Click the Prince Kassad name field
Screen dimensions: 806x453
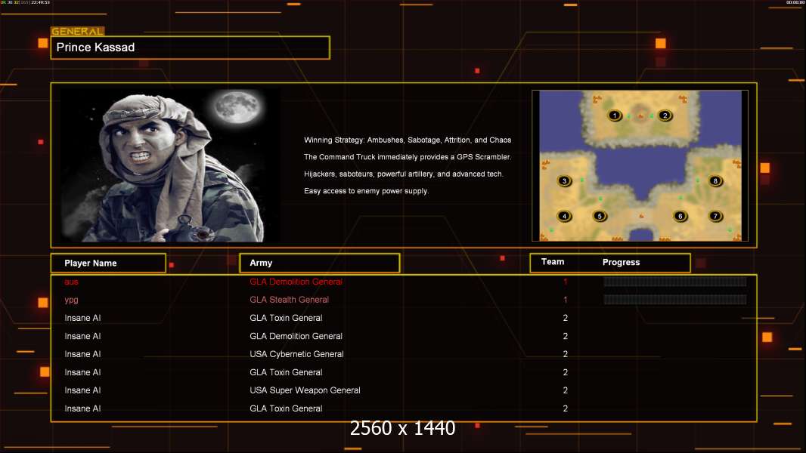[x=191, y=48]
